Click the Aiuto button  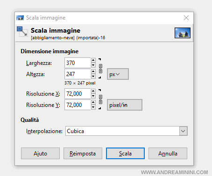pos(40,154)
